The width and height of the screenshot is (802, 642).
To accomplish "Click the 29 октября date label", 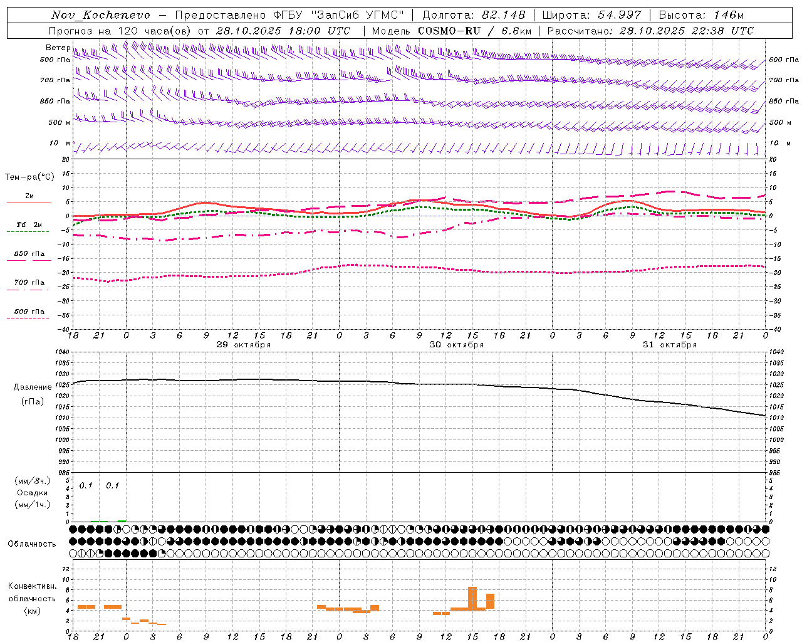I will point(244,345).
